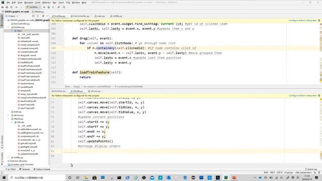
Task: Select hnzController.py in project tree
Action: click(x=22, y=24)
